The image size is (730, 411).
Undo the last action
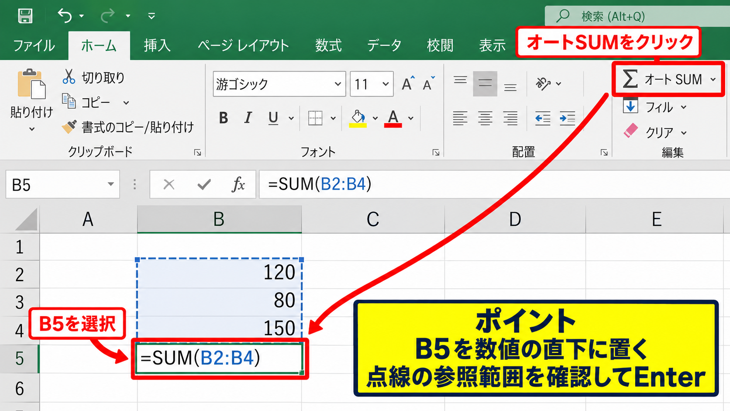pos(65,16)
